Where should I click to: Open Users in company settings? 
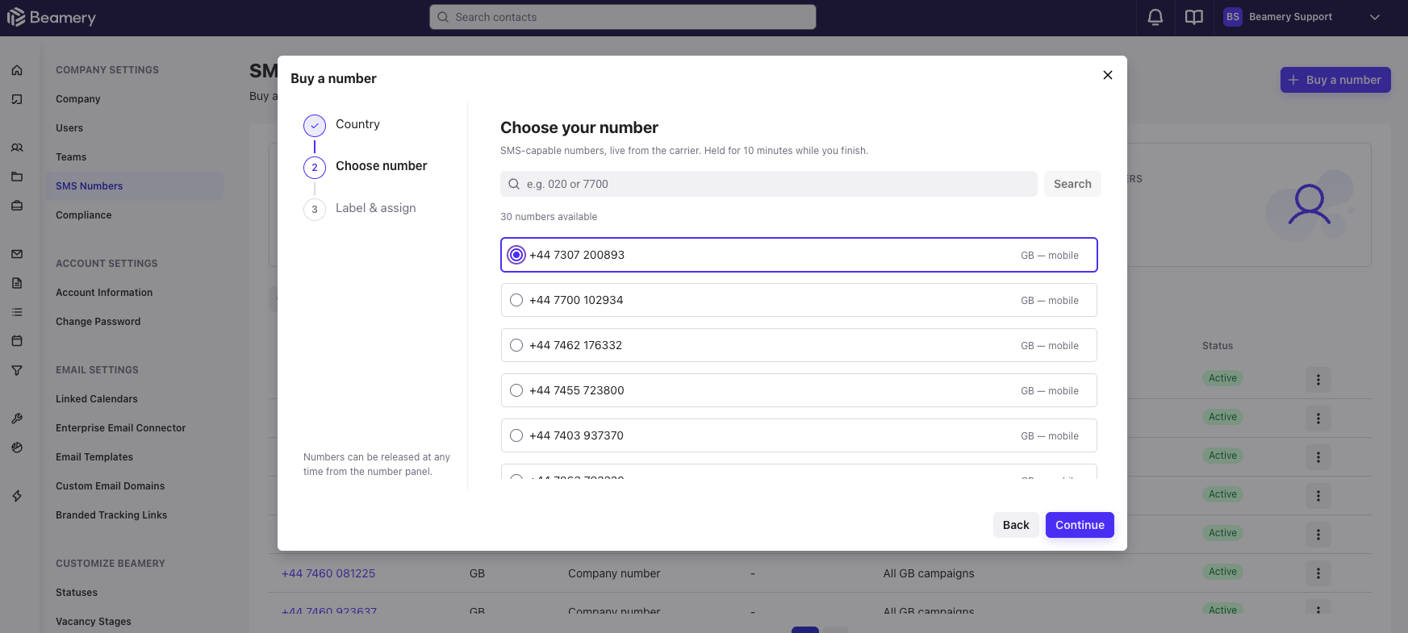tap(69, 128)
